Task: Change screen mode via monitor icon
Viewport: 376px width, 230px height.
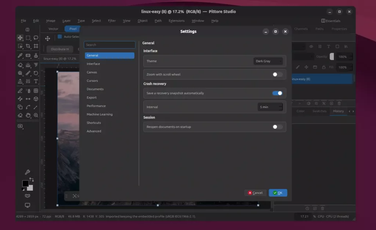Action: [x=27, y=205]
